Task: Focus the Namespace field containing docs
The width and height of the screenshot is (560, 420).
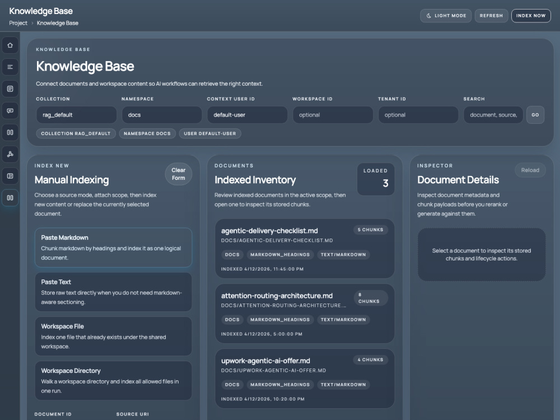Action: coord(162,115)
